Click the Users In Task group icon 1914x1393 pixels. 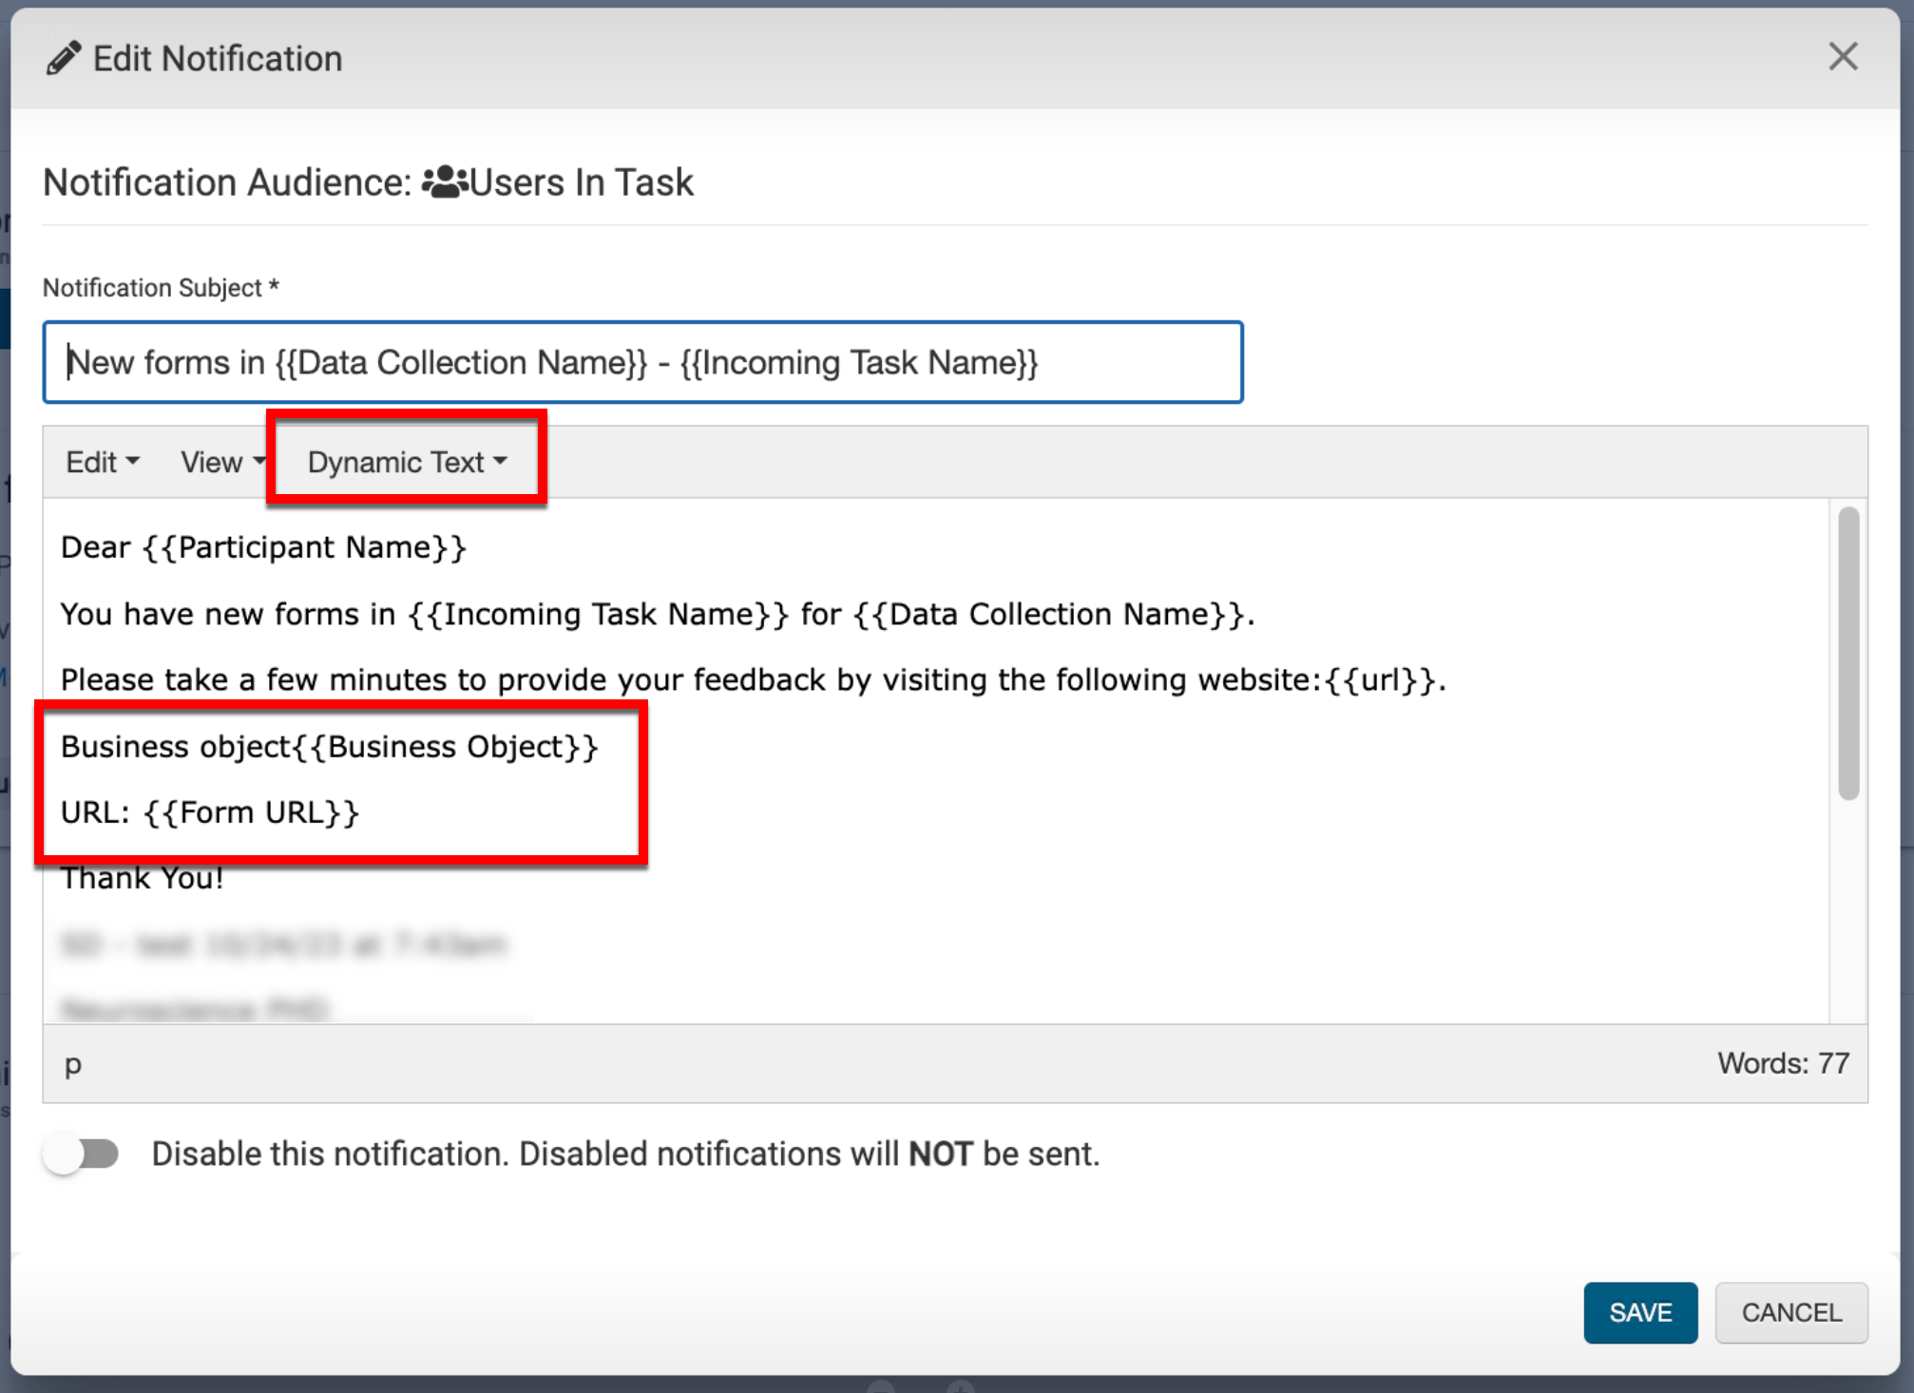(444, 181)
